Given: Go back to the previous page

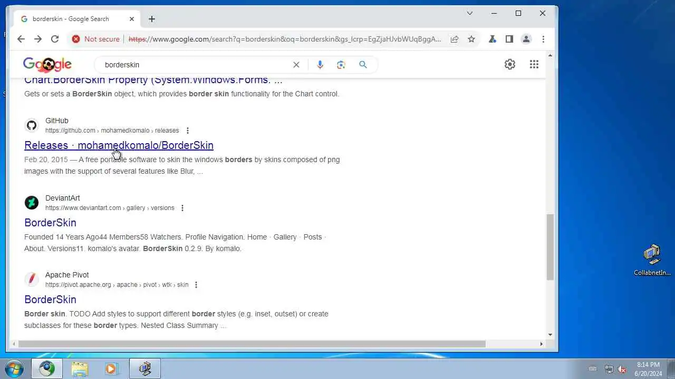Looking at the screenshot, I should [x=21, y=39].
